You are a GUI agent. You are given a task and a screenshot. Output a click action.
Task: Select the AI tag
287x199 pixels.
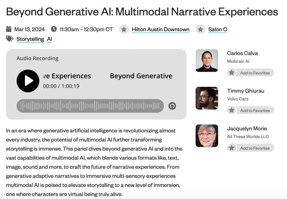pyautogui.click(x=50, y=39)
